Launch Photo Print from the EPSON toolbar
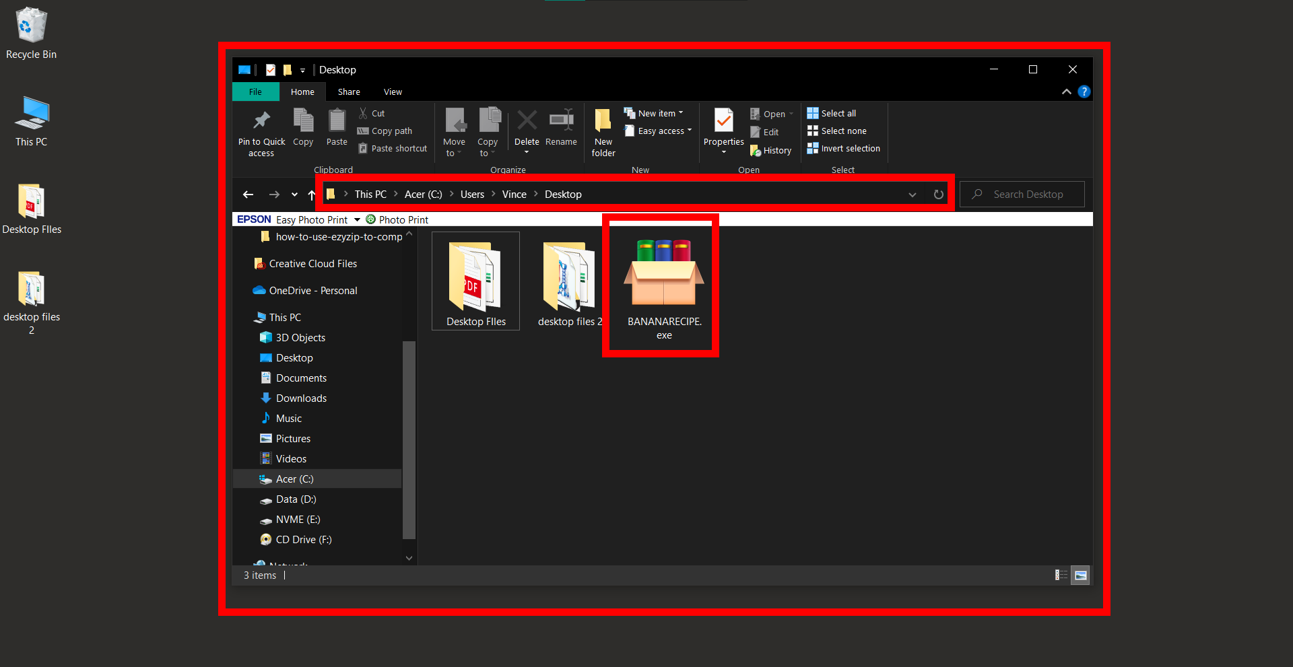Viewport: 1293px width, 667px height. [x=397, y=219]
